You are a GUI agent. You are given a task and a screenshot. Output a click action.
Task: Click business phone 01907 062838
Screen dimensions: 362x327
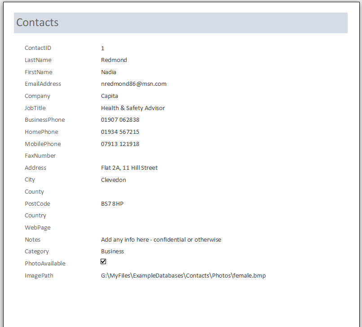[x=120, y=120]
